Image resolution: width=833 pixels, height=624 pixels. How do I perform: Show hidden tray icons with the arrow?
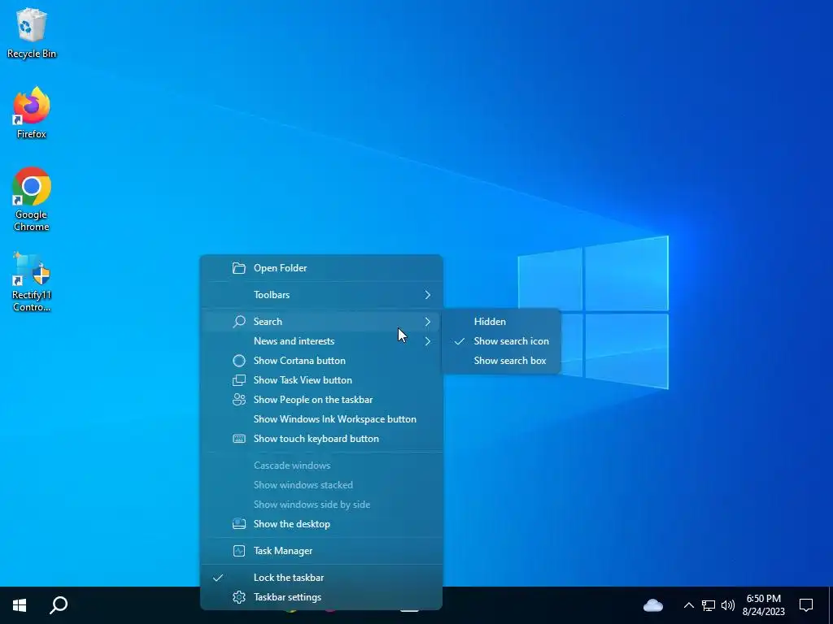(688, 604)
